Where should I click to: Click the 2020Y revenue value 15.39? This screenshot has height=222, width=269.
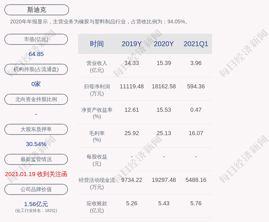pos(164,63)
